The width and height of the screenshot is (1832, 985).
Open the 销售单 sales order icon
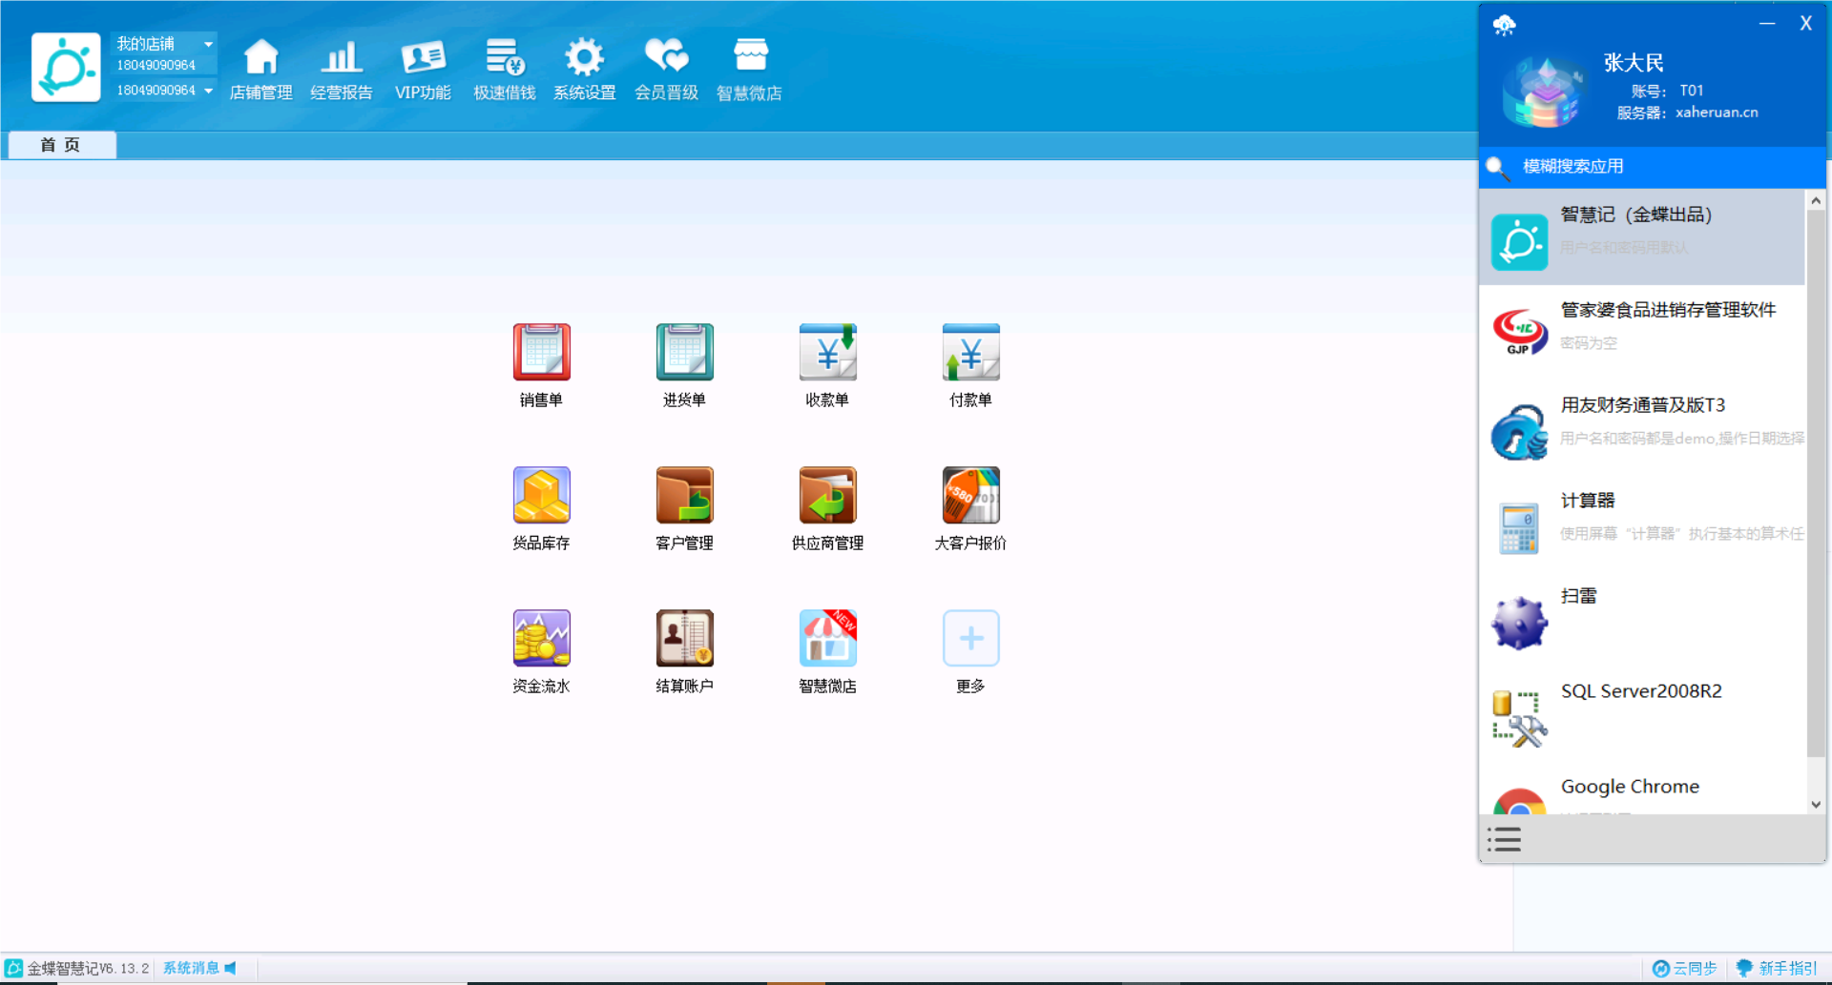point(541,353)
